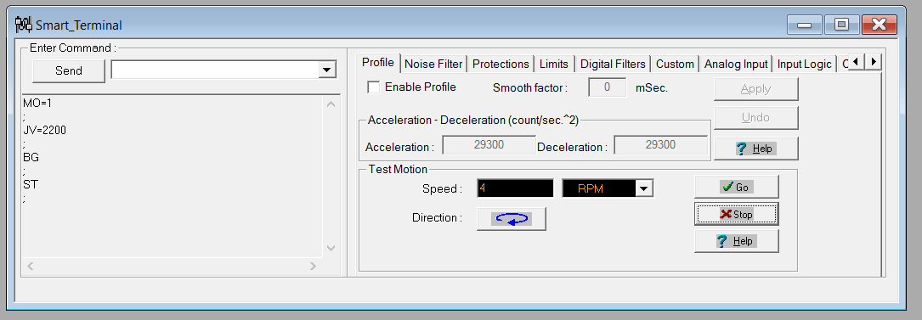Image resolution: width=922 pixels, height=320 pixels.
Task: Click the Stop button with red X
Action: pos(736,214)
